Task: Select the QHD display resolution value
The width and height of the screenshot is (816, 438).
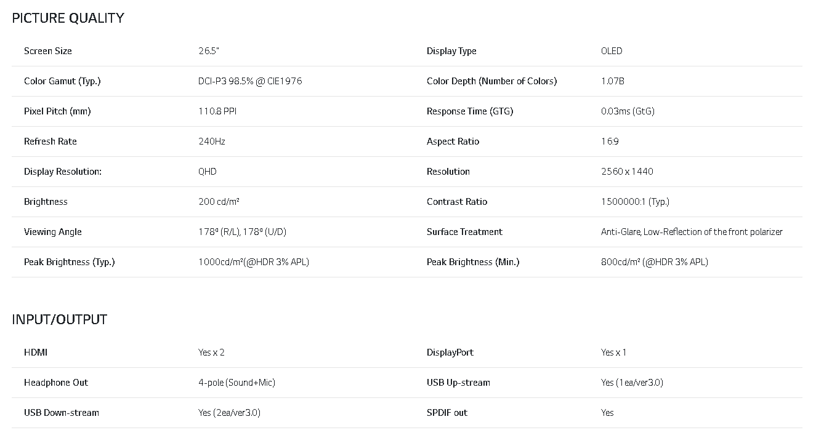Action: [x=207, y=172]
